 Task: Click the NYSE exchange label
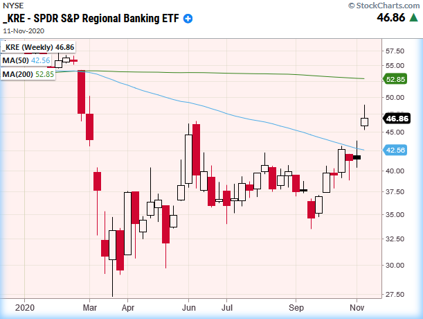tap(14, 7)
